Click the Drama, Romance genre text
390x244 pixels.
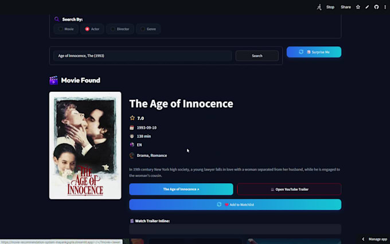pyautogui.click(x=152, y=155)
